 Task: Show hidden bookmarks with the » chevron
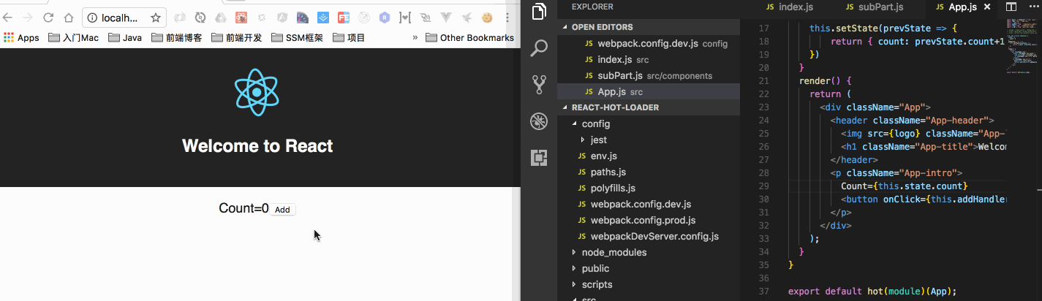[415, 37]
